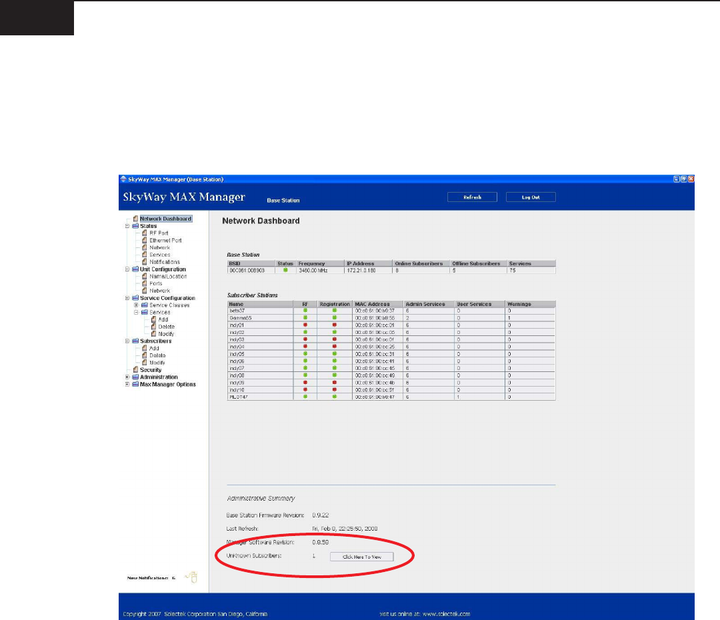The width and height of the screenshot is (720, 620).
Task: Click the red Registration indicator for indy03
Action: point(334,339)
